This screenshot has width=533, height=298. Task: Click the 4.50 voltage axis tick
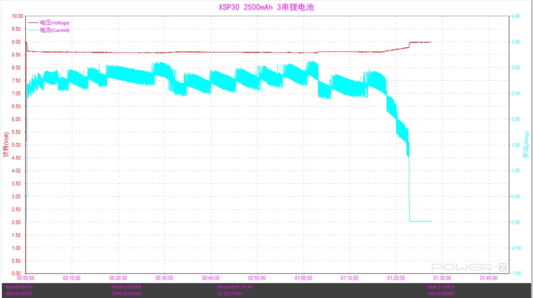point(16,158)
